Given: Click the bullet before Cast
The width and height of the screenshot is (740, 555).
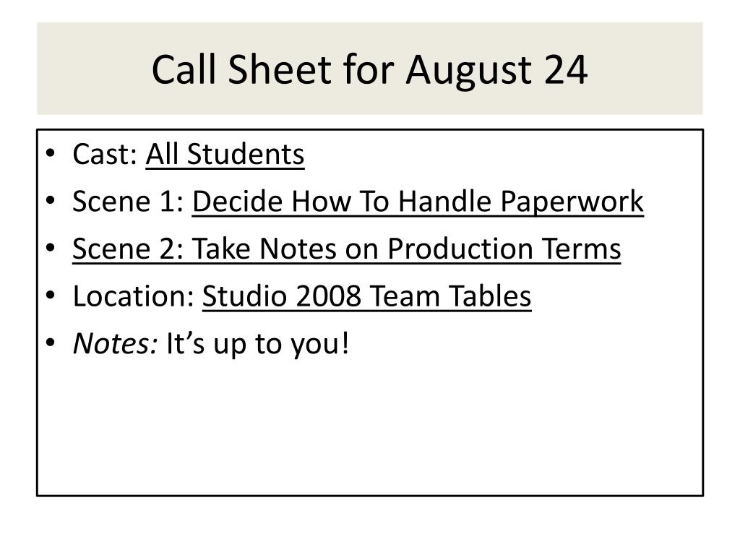Looking at the screenshot, I should (x=51, y=154).
